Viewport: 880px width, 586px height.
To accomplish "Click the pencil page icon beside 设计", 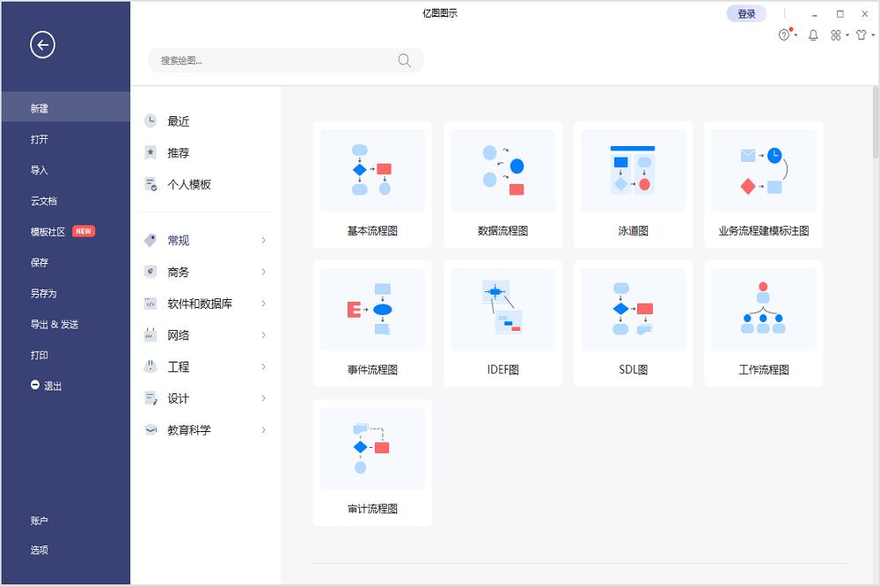I will (x=150, y=399).
